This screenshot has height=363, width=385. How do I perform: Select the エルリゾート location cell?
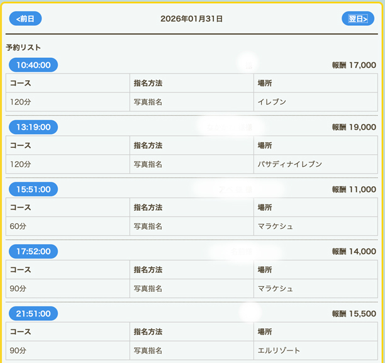click(x=279, y=350)
